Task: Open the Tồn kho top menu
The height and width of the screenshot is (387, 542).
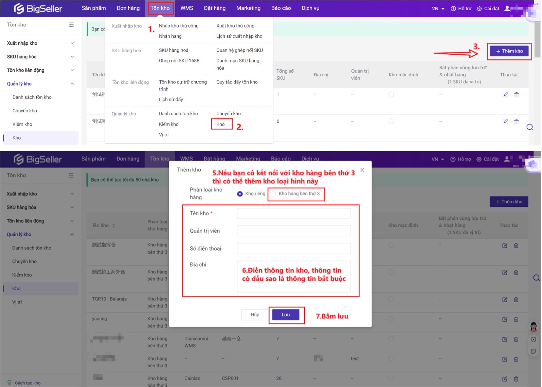Action: pyautogui.click(x=160, y=8)
